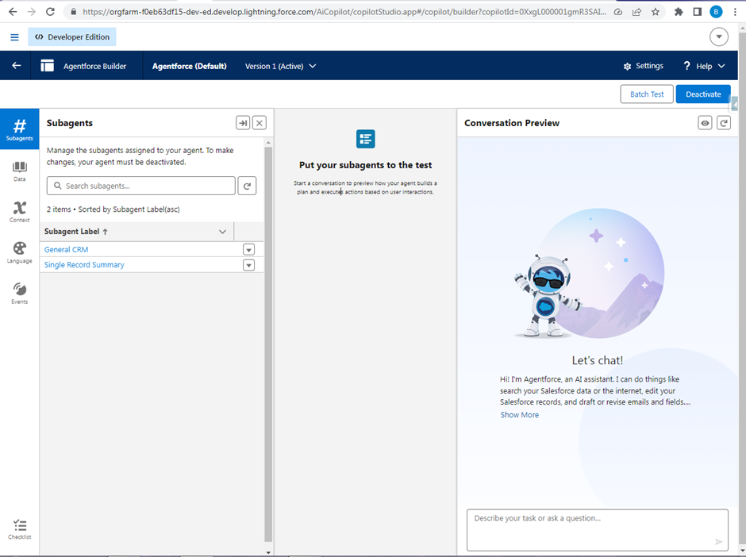The image size is (746, 557).
Task: Click the site lock icon in address bar
Action: [x=73, y=12]
